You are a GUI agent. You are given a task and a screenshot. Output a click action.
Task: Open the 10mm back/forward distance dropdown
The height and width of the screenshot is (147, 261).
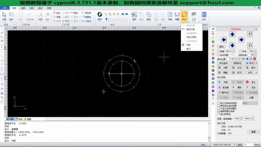pos(241,118)
